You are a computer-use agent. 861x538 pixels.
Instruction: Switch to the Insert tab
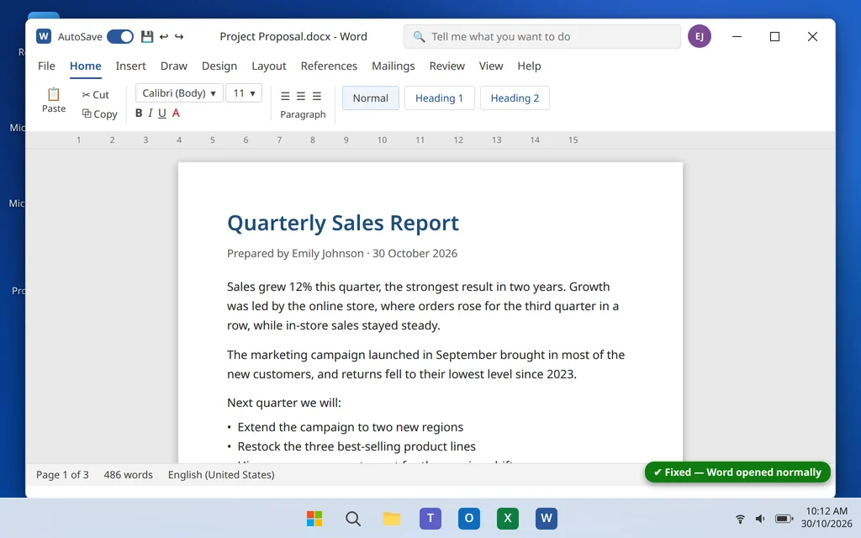point(130,66)
